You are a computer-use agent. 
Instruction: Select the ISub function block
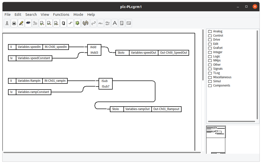105,84
